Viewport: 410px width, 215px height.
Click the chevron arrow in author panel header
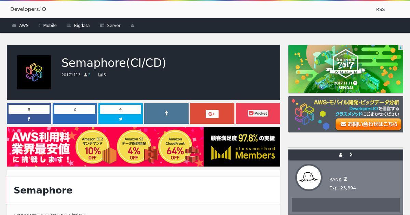(351, 155)
